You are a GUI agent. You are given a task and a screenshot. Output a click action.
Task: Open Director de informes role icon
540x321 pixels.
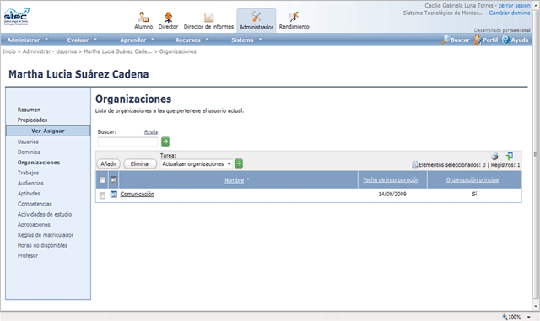point(208,17)
